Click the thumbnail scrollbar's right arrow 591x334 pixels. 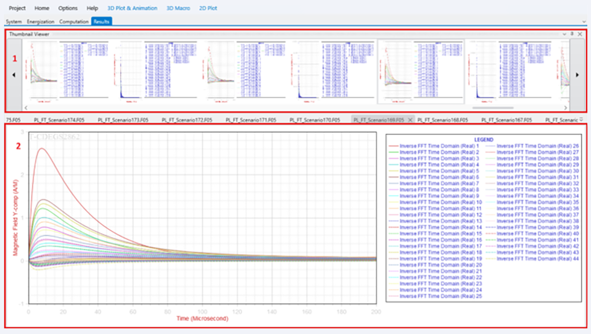565,107
